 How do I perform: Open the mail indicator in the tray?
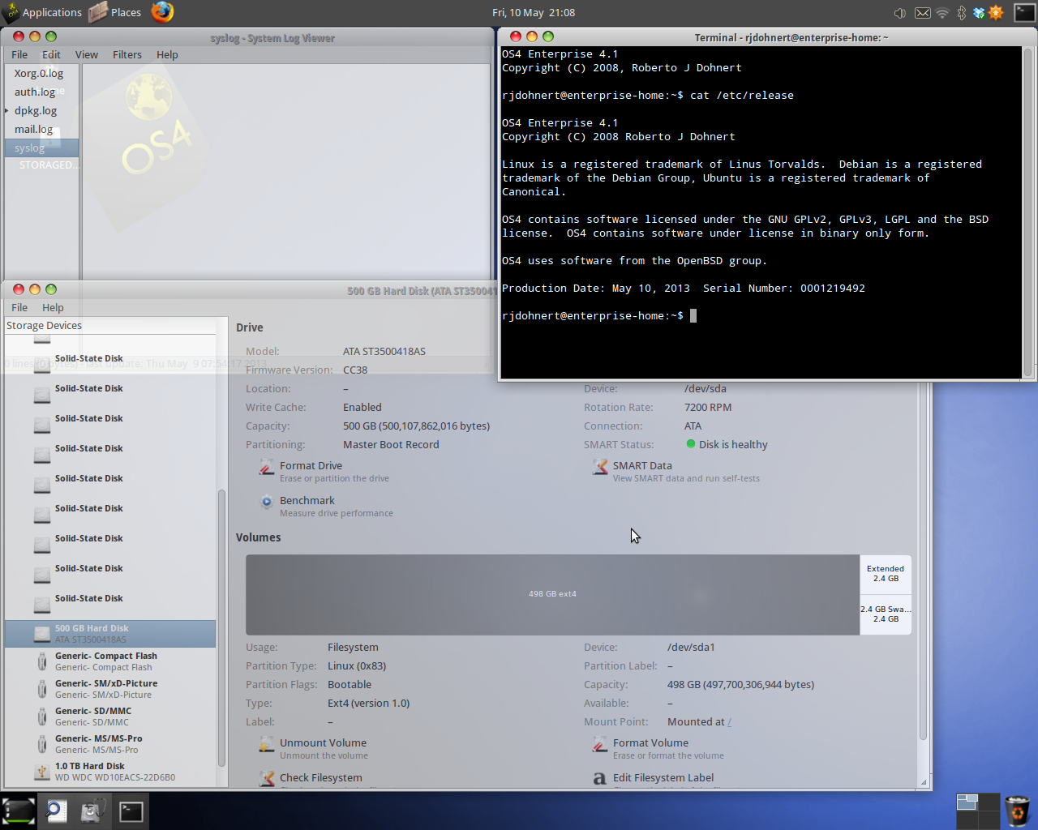(922, 13)
